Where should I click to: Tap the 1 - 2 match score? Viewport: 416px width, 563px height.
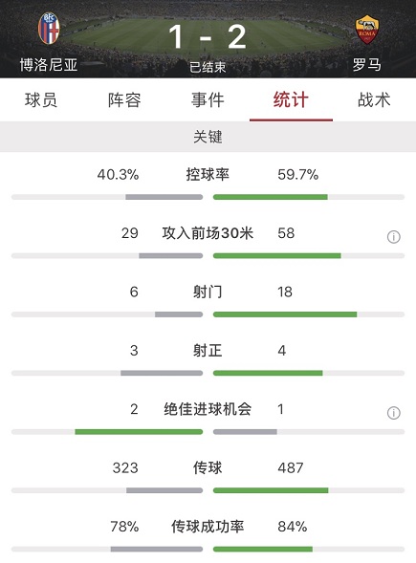point(208,36)
